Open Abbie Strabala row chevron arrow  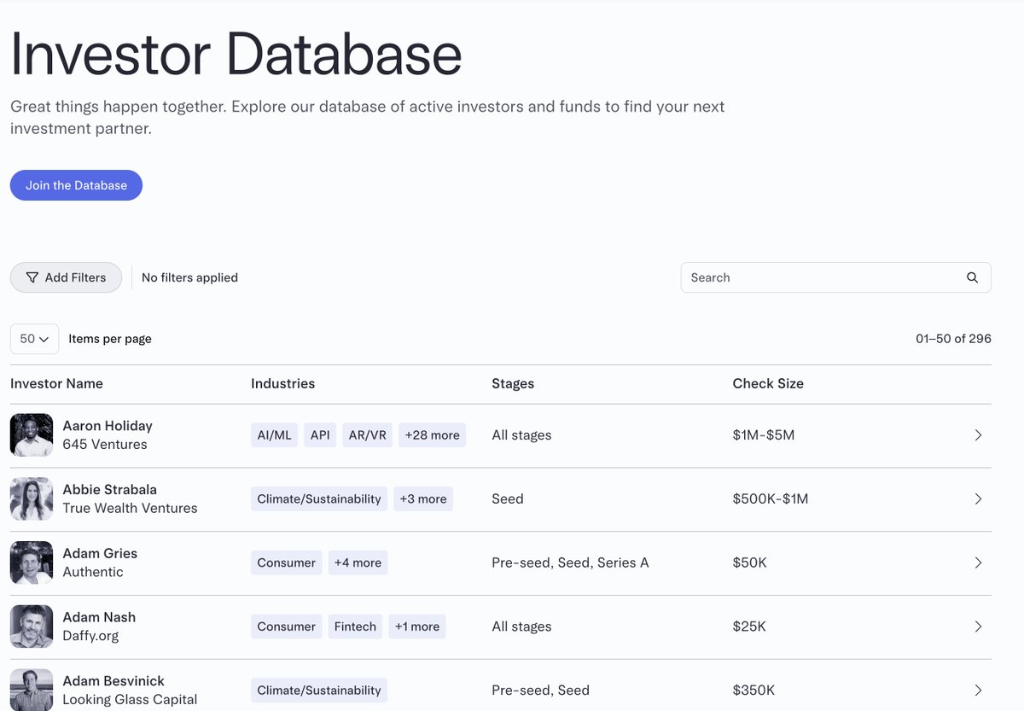coord(978,499)
